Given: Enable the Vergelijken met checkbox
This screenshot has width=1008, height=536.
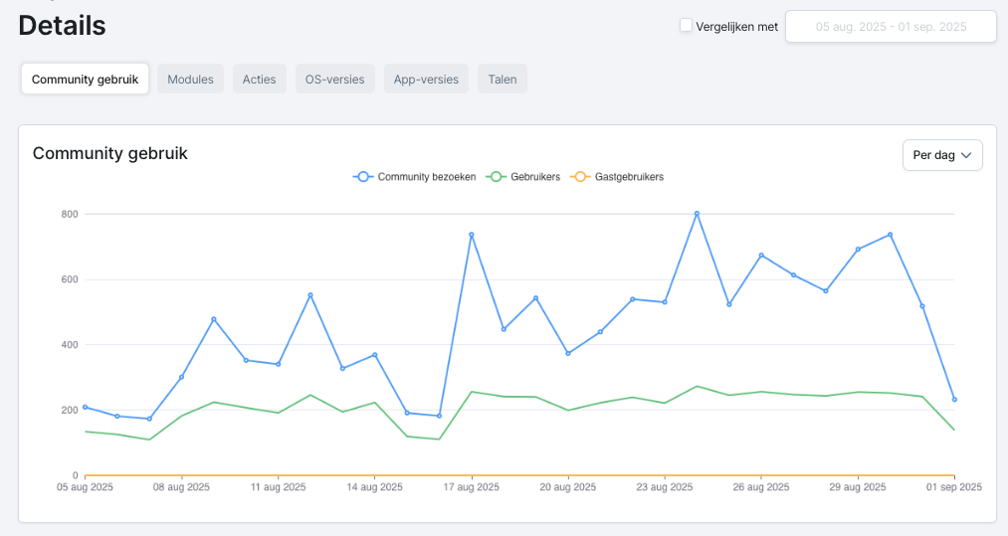Looking at the screenshot, I should click(x=686, y=26).
